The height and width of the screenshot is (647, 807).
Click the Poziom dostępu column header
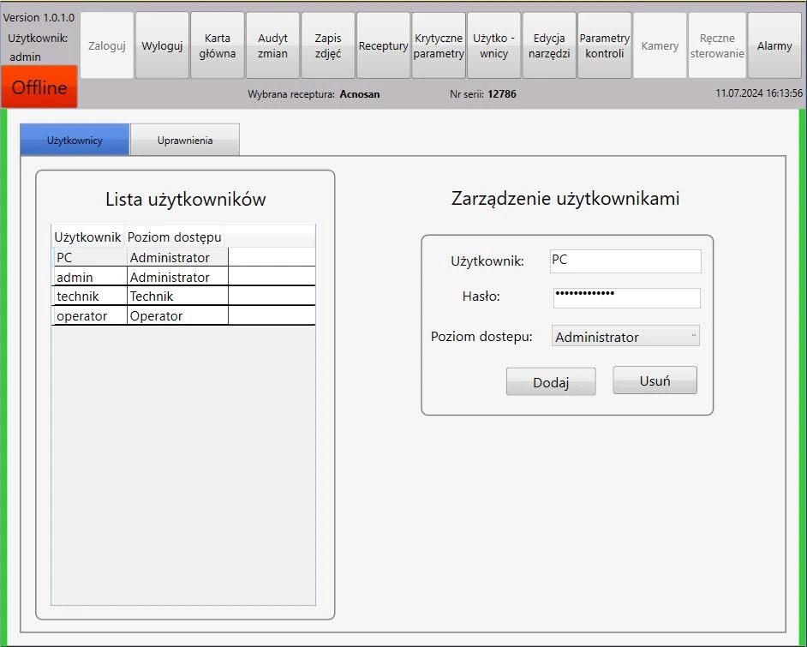click(x=175, y=237)
